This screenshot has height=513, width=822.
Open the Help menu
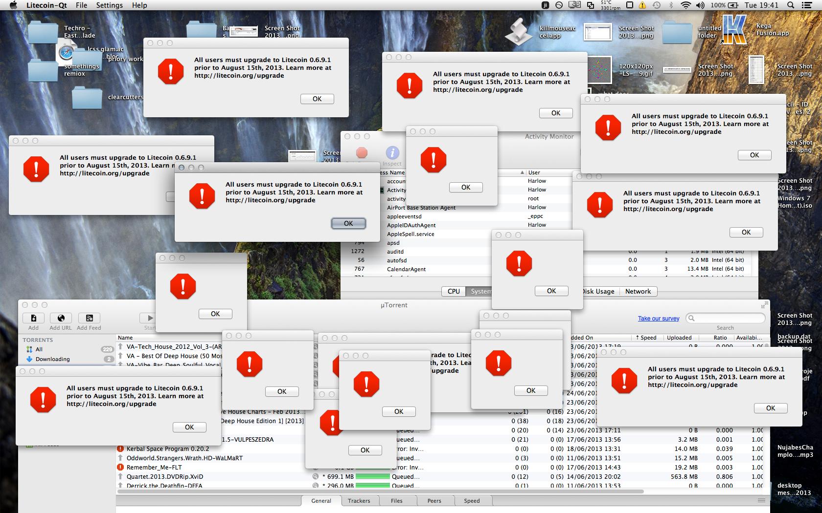[x=139, y=5]
